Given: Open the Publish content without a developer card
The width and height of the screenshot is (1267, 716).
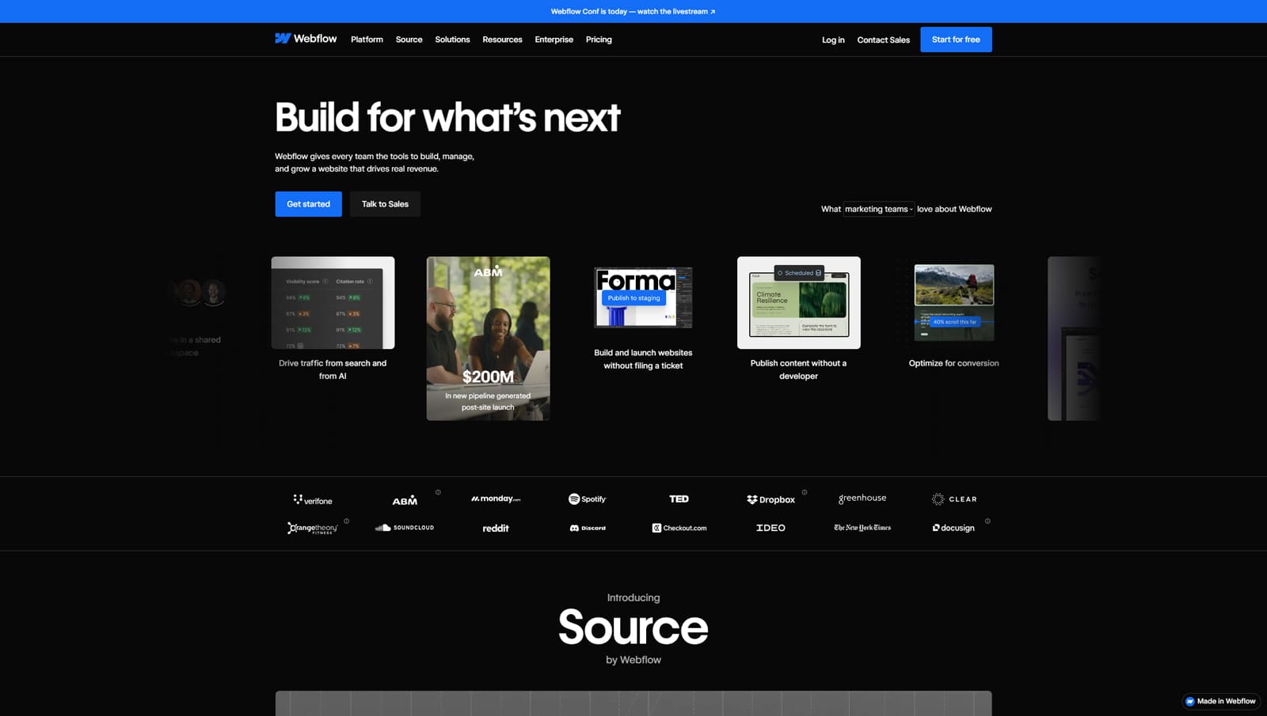Looking at the screenshot, I should click(798, 319).
